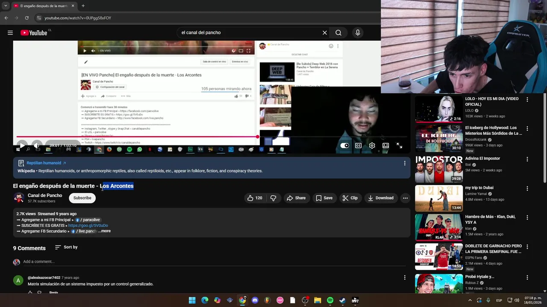Clear the search box with the X

[x=325, y=33]
